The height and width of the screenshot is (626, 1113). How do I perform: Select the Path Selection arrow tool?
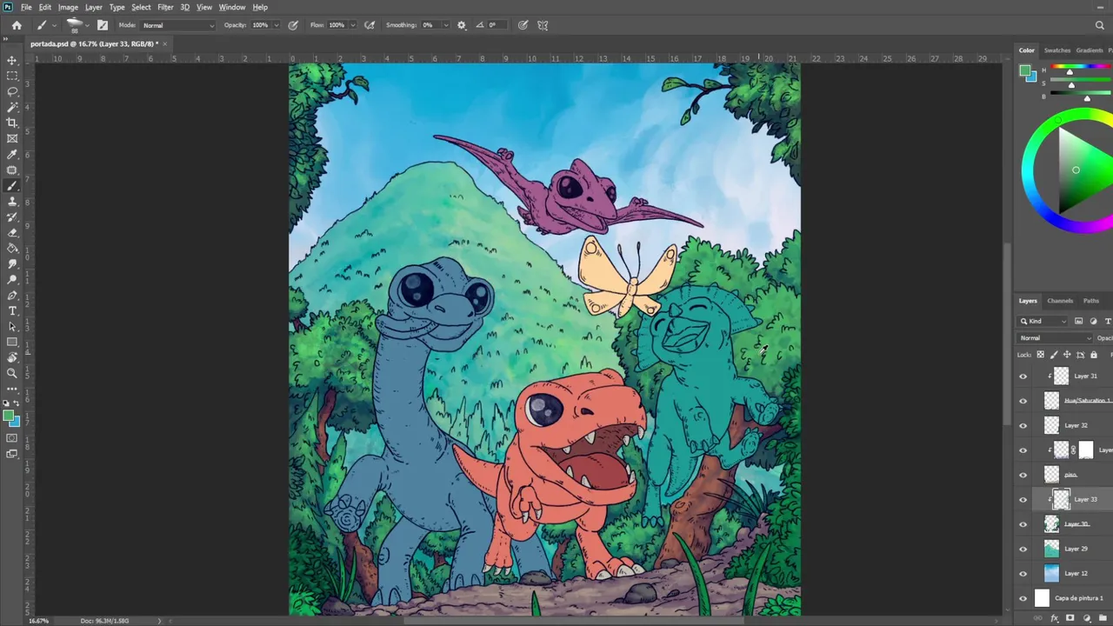click(12, 327)
